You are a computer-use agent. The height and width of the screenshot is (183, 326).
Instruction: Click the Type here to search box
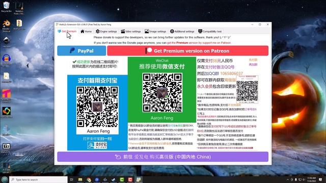coord(39,179)
